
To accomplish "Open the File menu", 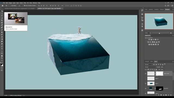I will pos(4,3).
